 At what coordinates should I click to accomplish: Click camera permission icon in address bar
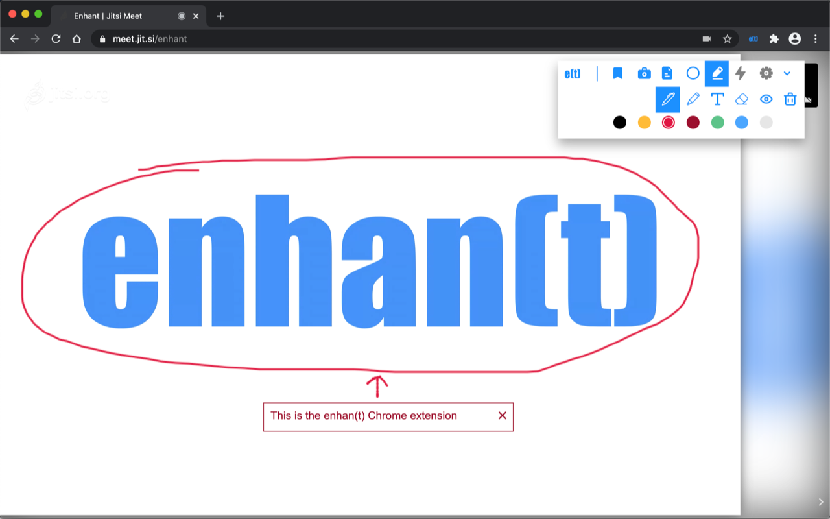click(707, 39)
